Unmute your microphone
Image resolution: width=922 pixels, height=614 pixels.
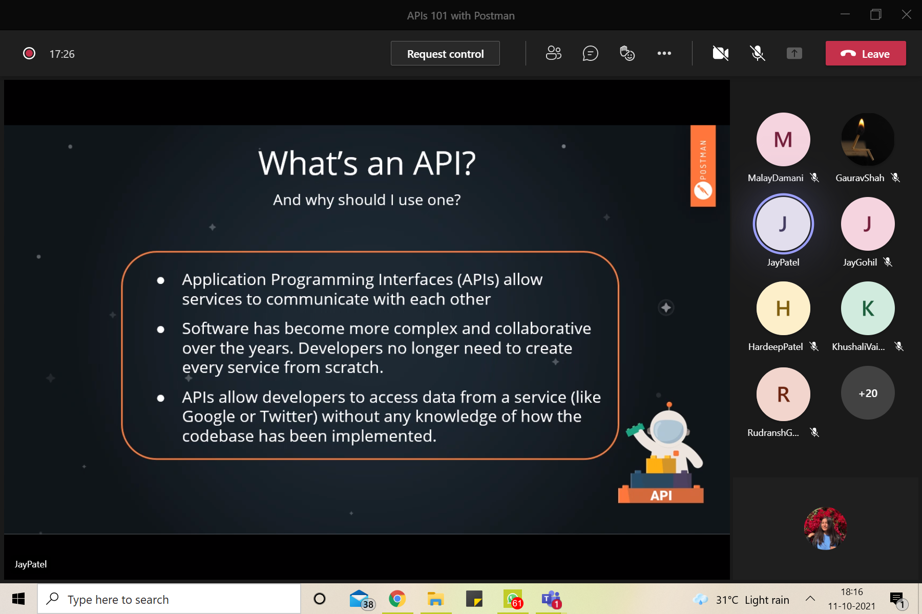pos(757,53)
